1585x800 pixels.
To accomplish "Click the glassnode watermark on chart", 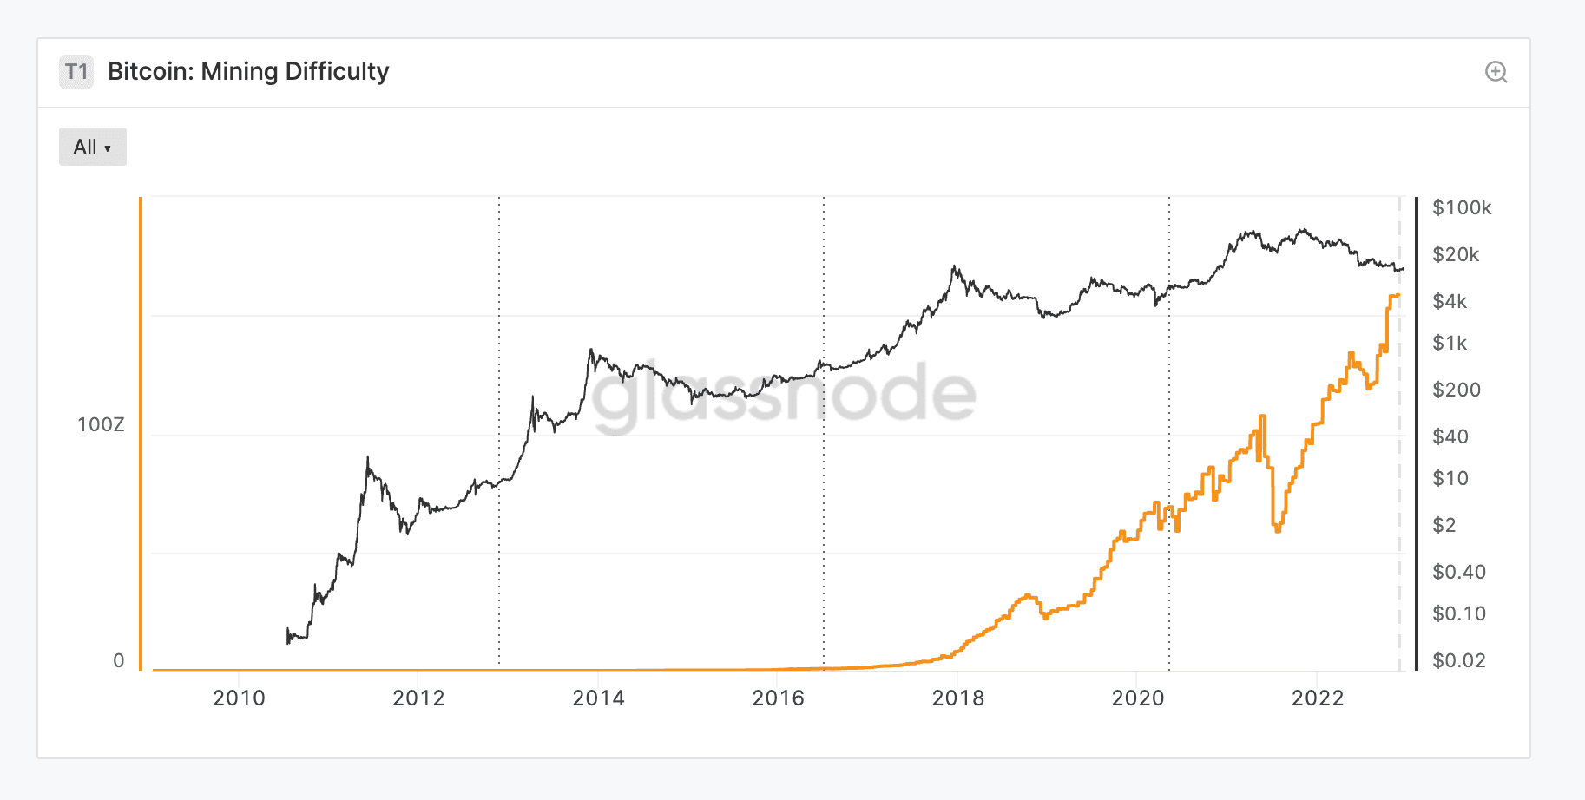I will tap(783, 395).
